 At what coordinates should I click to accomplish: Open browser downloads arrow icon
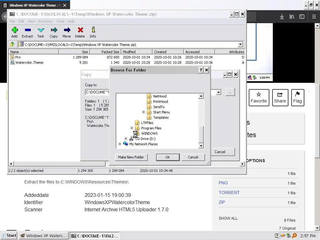pyautogui.click(x=282, y=17)
